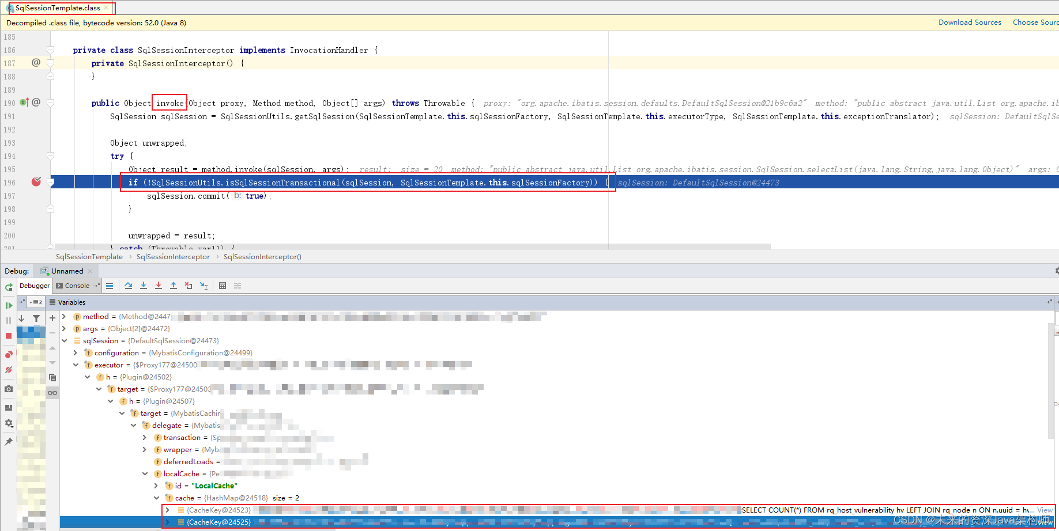Click the Download Sources link
Viewport: 1059px width, 531px height.
click(970, 22)
